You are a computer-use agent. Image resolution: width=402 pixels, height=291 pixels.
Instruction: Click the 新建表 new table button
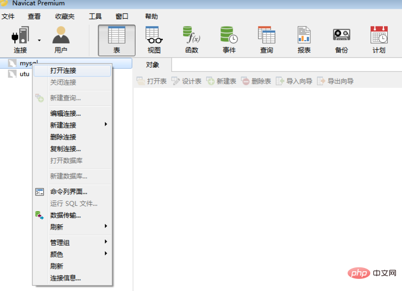pos(221,81)
